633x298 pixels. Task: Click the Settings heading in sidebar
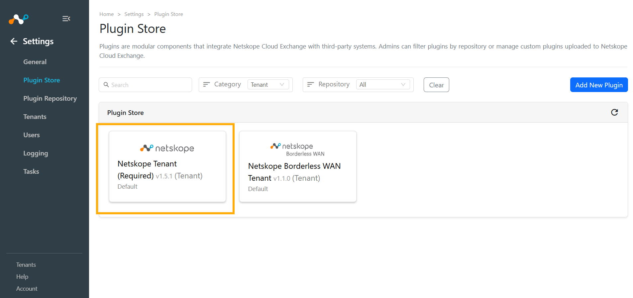click(x=38, y=41)
